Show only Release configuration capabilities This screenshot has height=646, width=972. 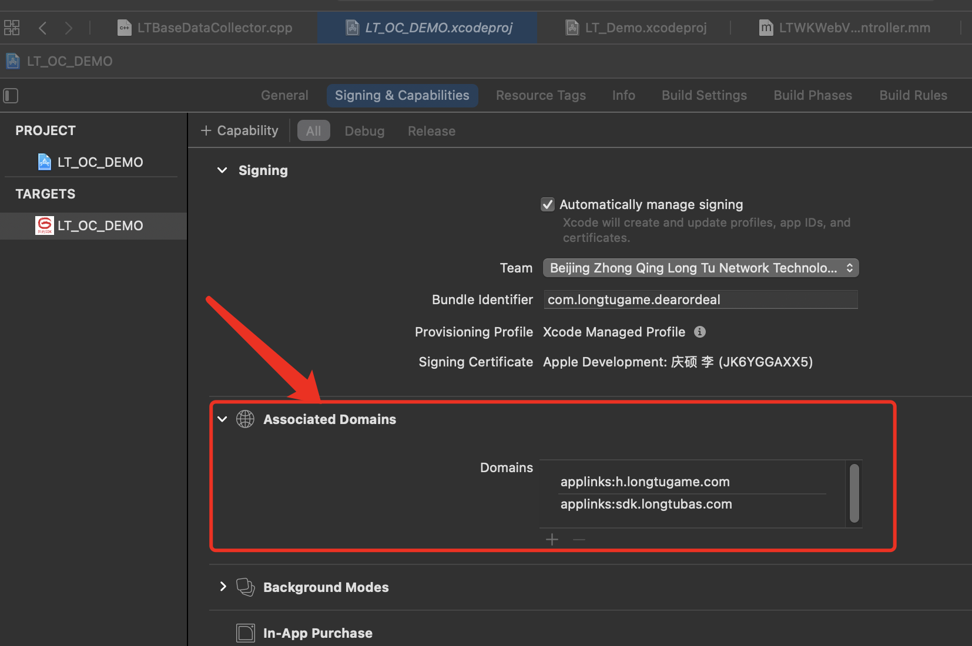tap(431, 131)
